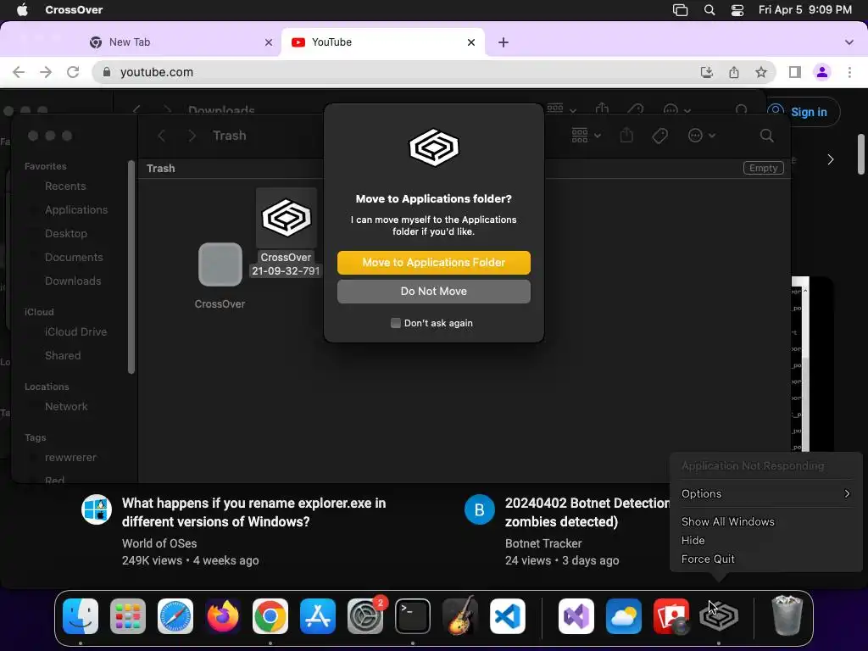Select Downloads in the Finder sidebar

[73, 281]
